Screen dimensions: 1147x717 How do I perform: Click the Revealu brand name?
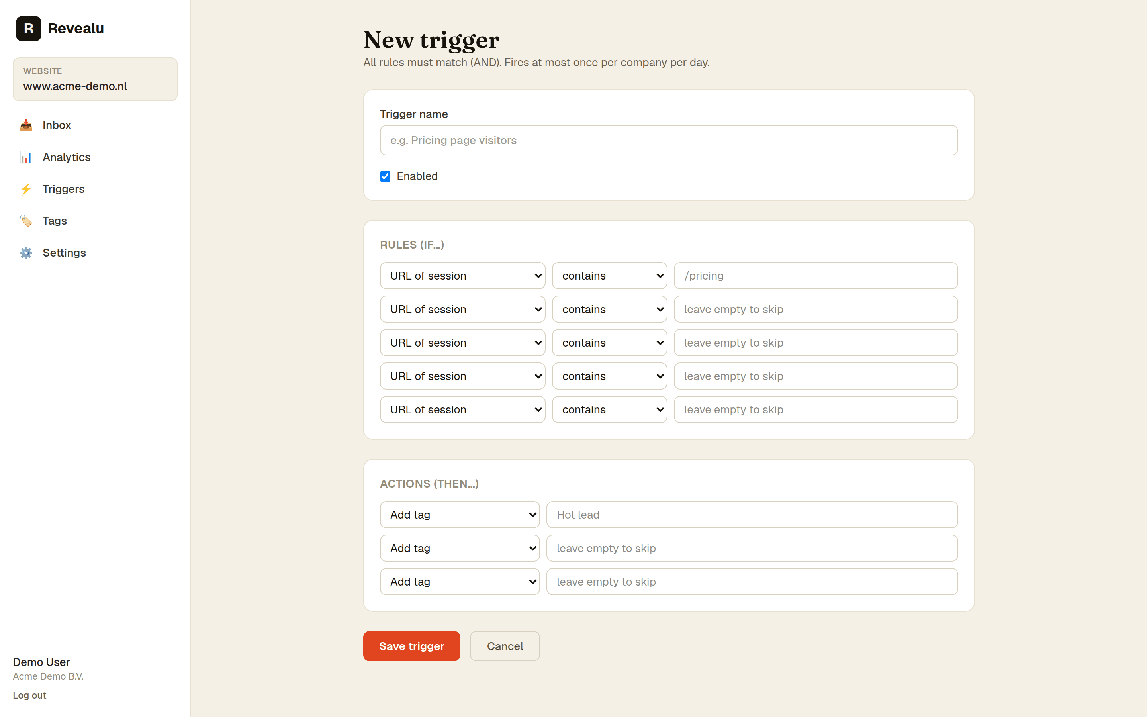point(76,28)
